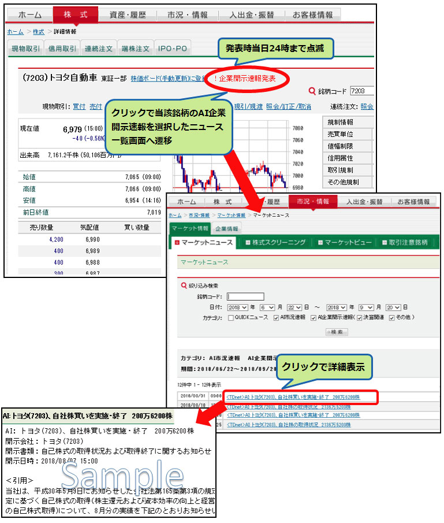Viewport: 444px width, 523px height.
Task: Open the マーケットビュー tab
Action: (345, 243)
